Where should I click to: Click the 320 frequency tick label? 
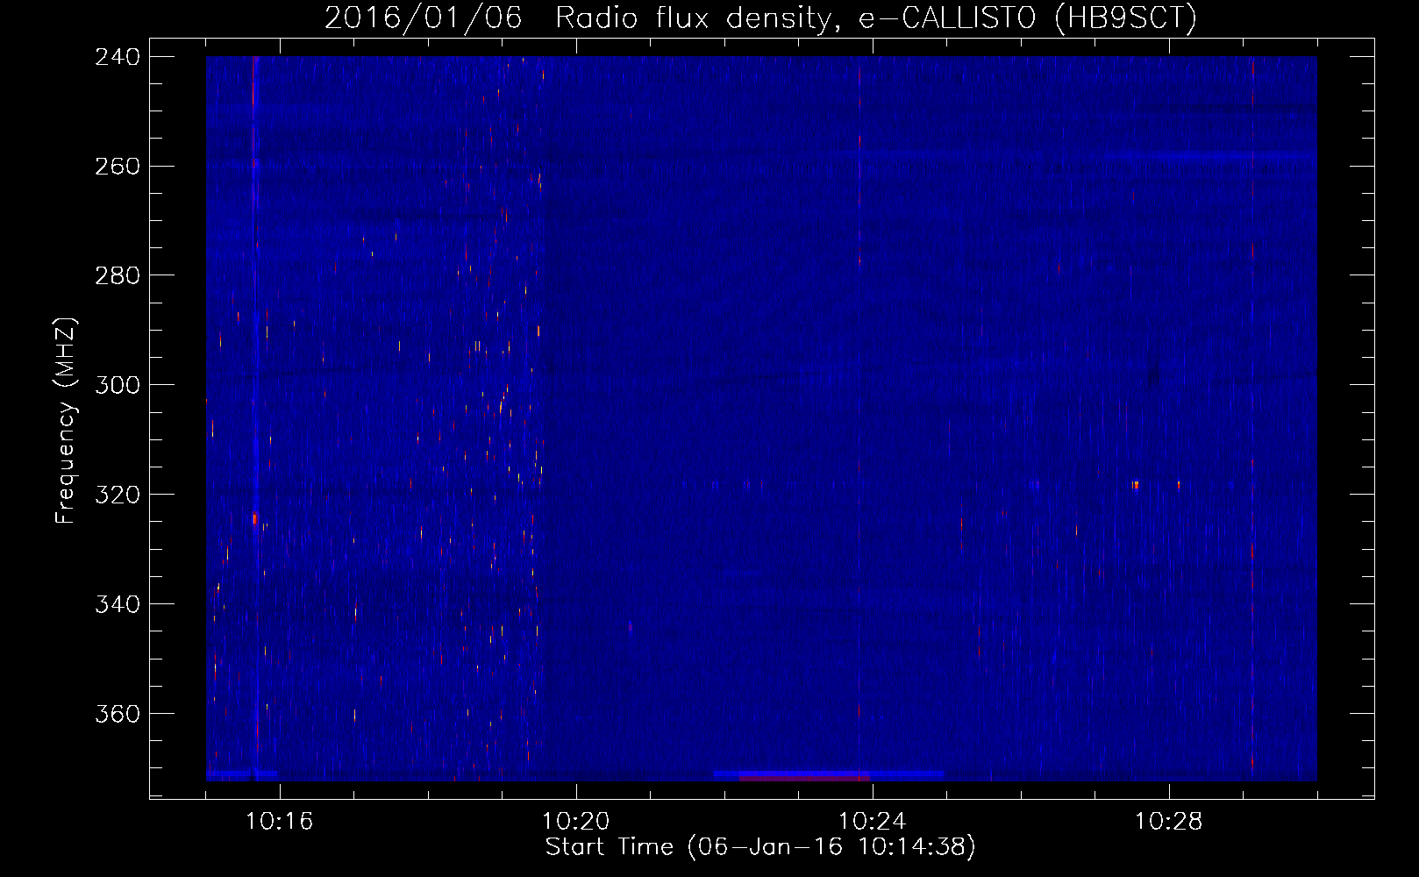coord(118,496)
